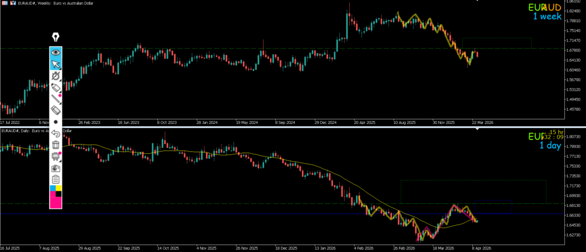
Task: Undo the last drawing stroke
Action: (x=56, y=133)
